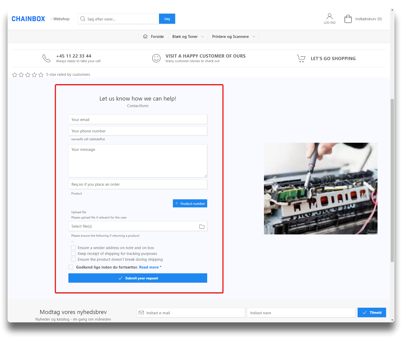Expand the Printere og Scannere chevron
The height and width of the screenshot is (338, 402).
pyautogui.click(x=254, y=37)
